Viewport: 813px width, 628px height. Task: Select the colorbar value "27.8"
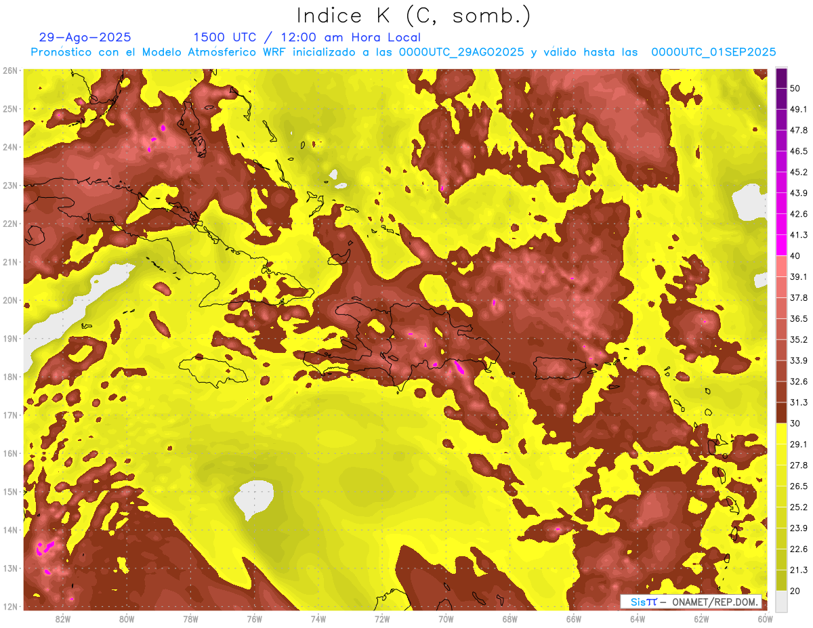799,465
